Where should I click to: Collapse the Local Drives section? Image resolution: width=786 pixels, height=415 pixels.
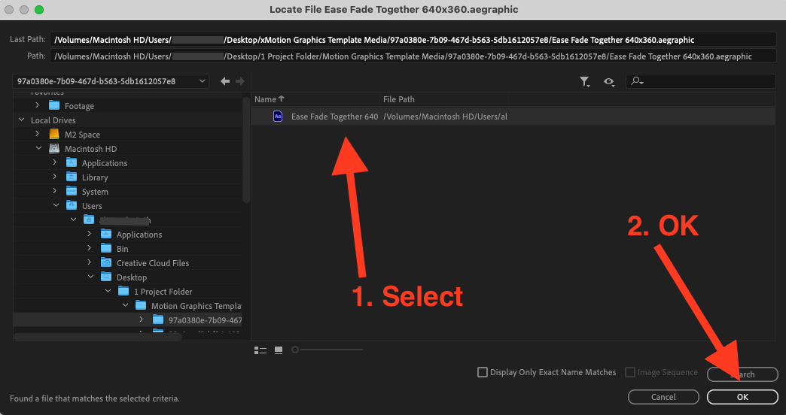[x=20, y=120]
